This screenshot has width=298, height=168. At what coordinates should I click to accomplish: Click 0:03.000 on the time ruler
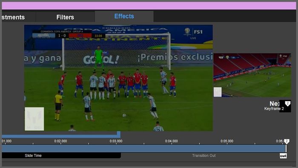[x=116, y=141]
